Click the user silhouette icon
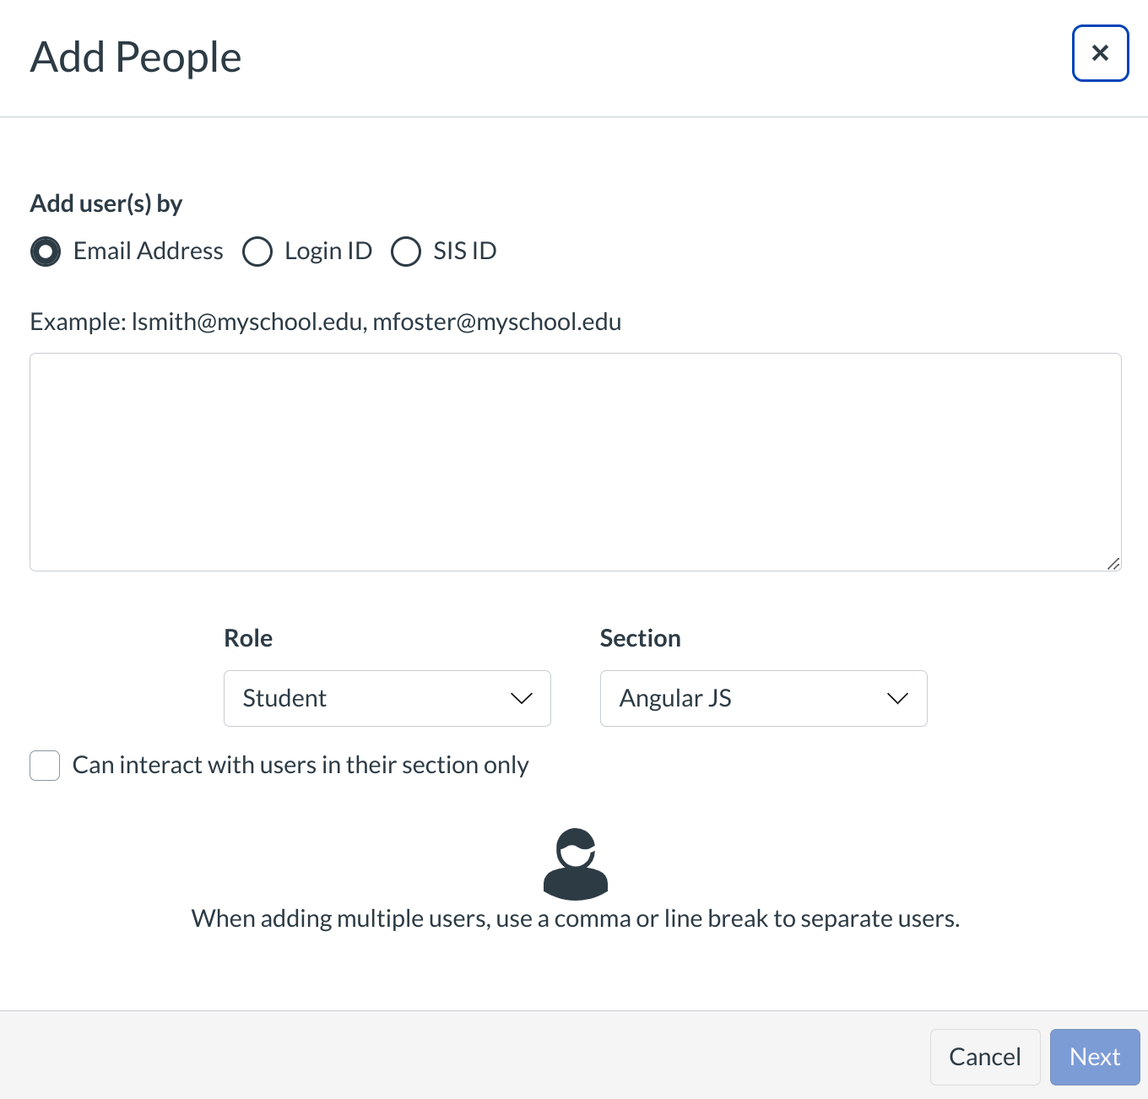 (576, 863)
